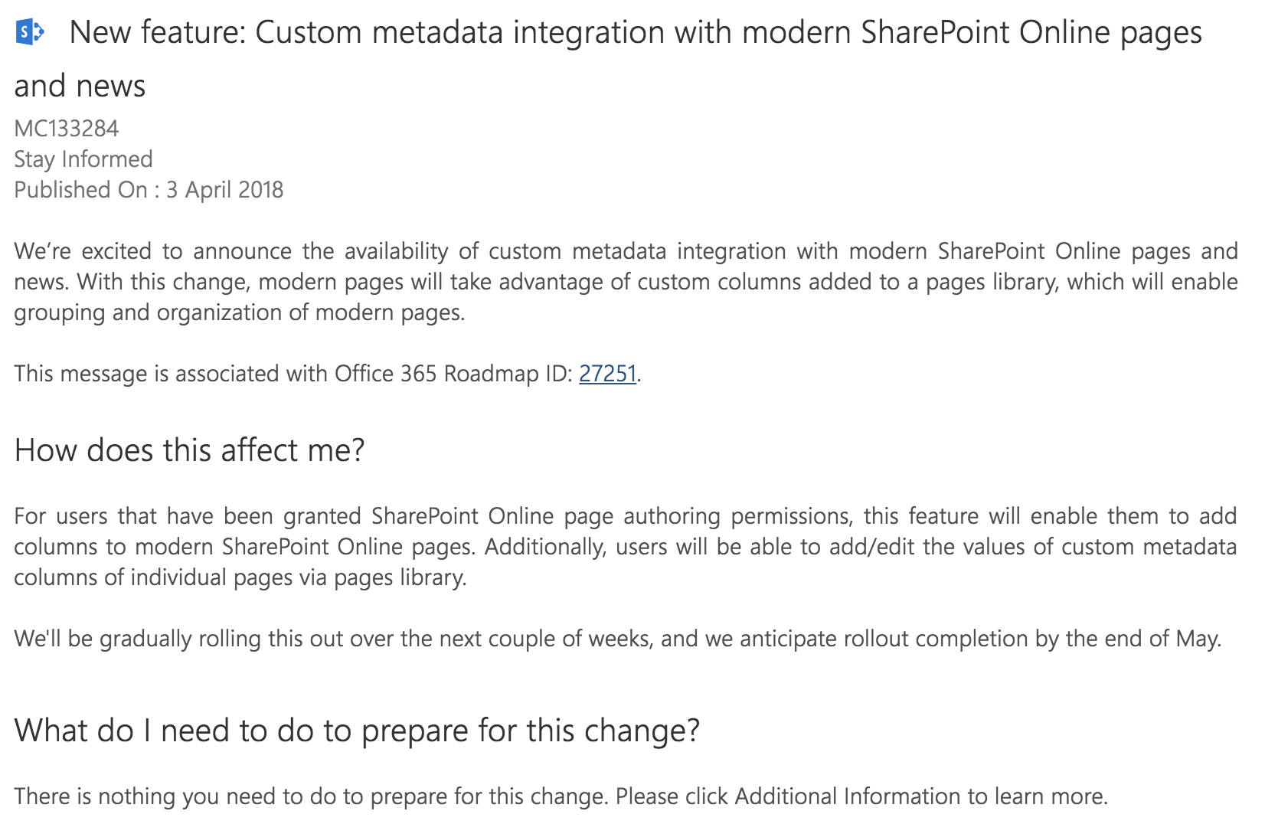The width and height of the screenshot is (1265, 824).
Task: Click 'What do I need to do' heading
Action: point(357,731)
